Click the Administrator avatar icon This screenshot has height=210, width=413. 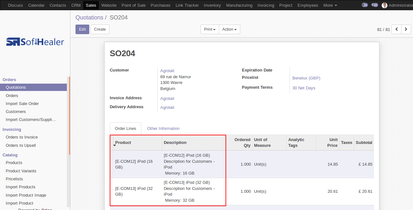tap(385, 5)
